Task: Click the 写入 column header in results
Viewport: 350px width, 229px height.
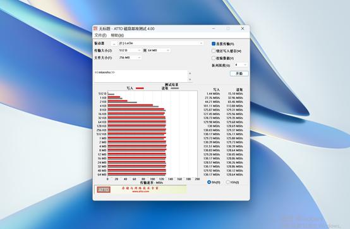Action: coord(216,89)
